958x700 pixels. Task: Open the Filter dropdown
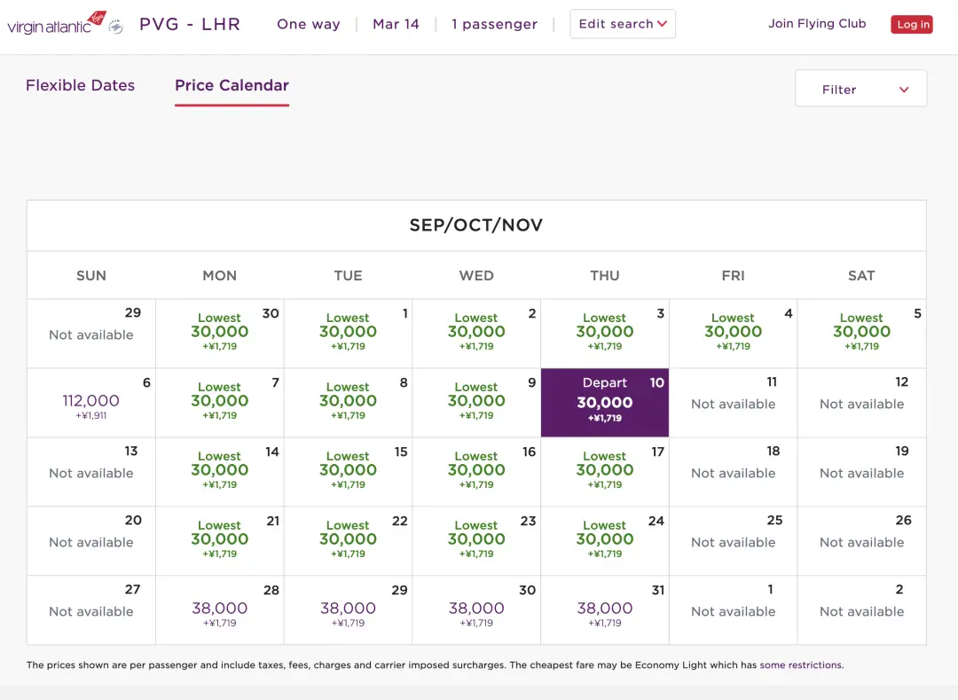coord(860,89)
